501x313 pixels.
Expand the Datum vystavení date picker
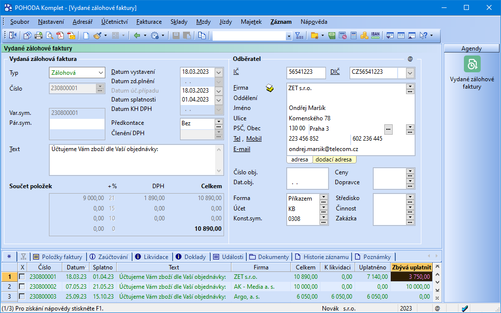[x=219, y=72]
